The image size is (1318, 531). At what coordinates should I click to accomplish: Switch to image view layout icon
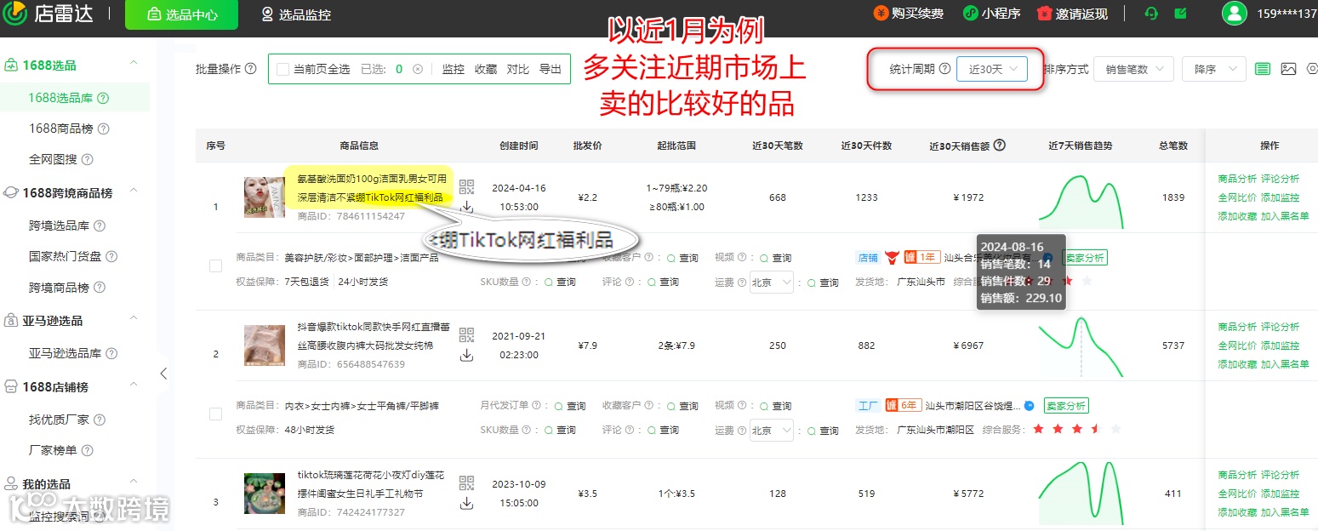click(1288, 69)
